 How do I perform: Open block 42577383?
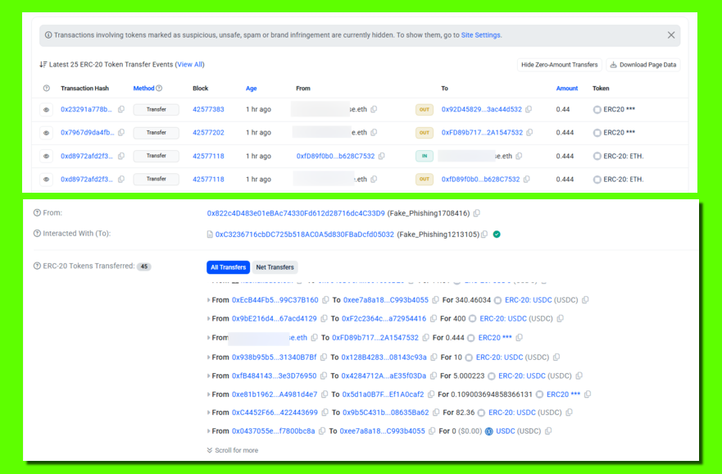click(208, 110)
